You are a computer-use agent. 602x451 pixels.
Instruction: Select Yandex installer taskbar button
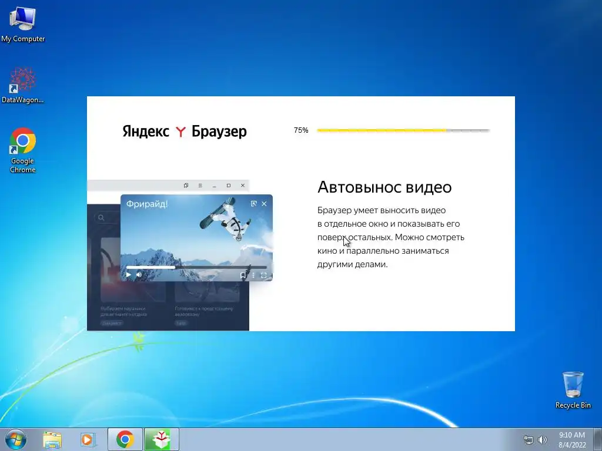pyautogui.click(x=162, y=439)
